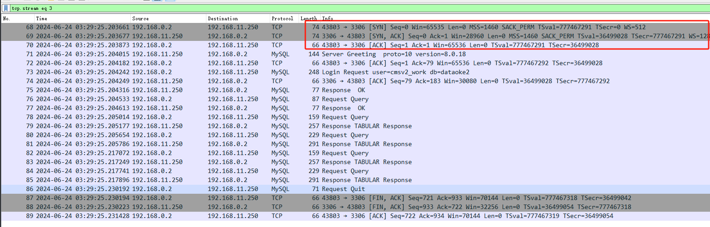The width and height of the screenshot is (710, 227).
Task: Sort the list by Time column header
Action: [x=81, y=18]
